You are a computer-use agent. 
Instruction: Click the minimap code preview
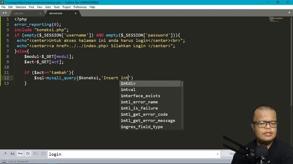276,19
